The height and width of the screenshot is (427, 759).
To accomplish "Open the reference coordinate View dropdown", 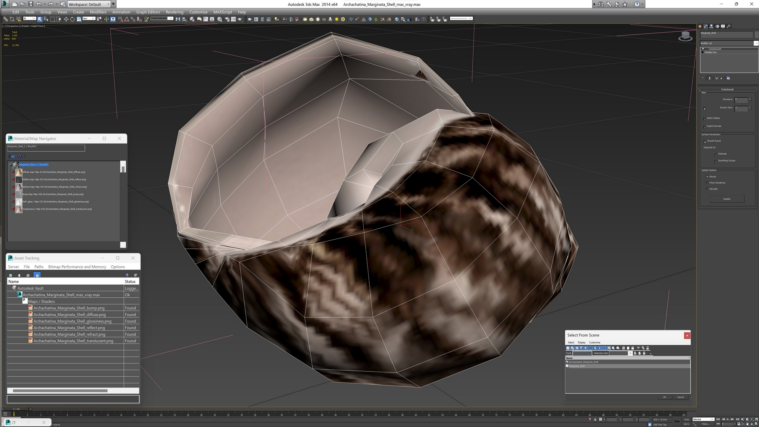I will point(89,19).
